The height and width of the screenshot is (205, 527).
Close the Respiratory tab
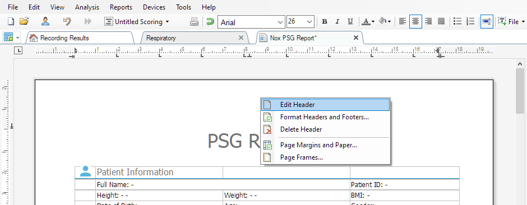point(241,38)
